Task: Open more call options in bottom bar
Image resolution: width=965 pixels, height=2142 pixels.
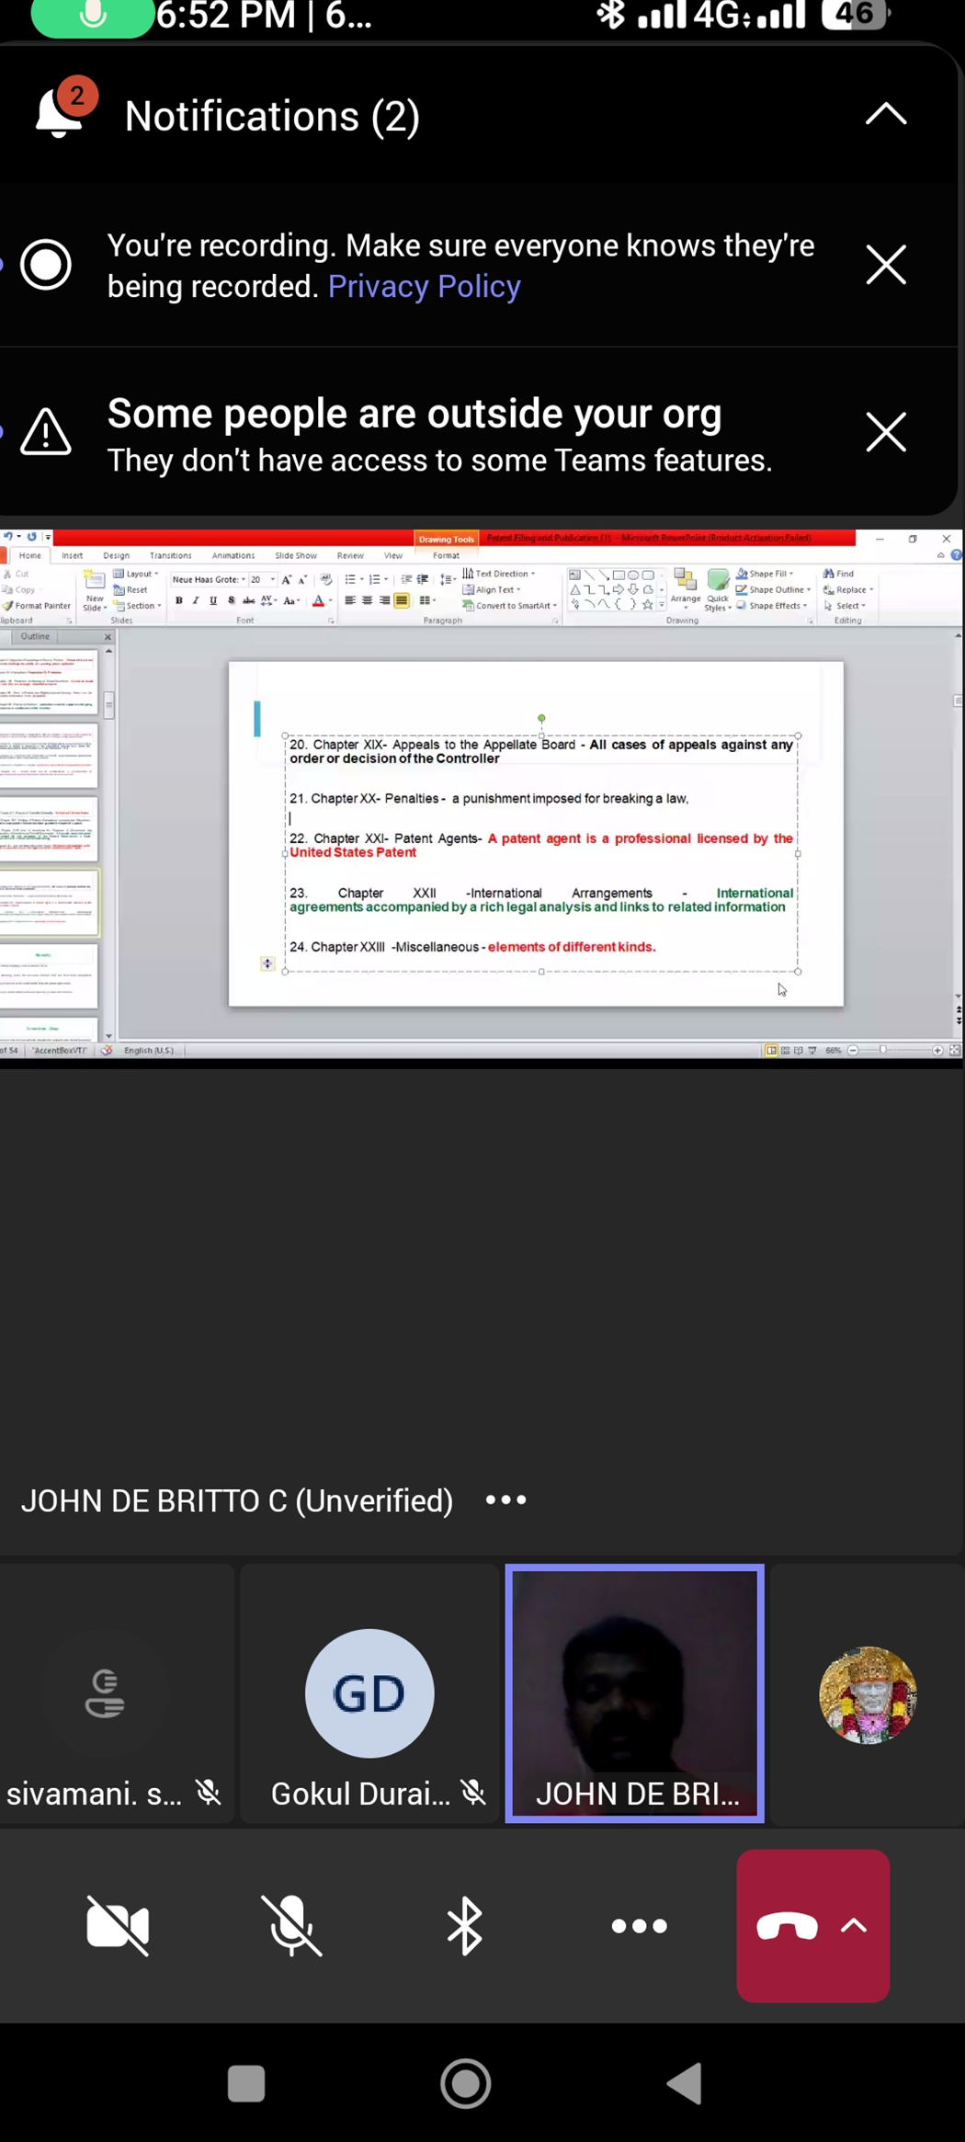Action: [x=639, y=1925]
